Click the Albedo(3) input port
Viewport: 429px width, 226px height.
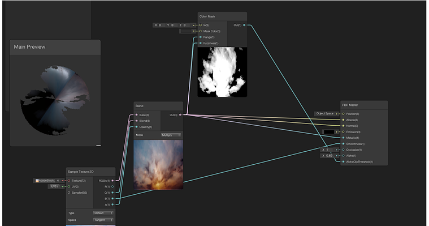[x=343, y=120]
